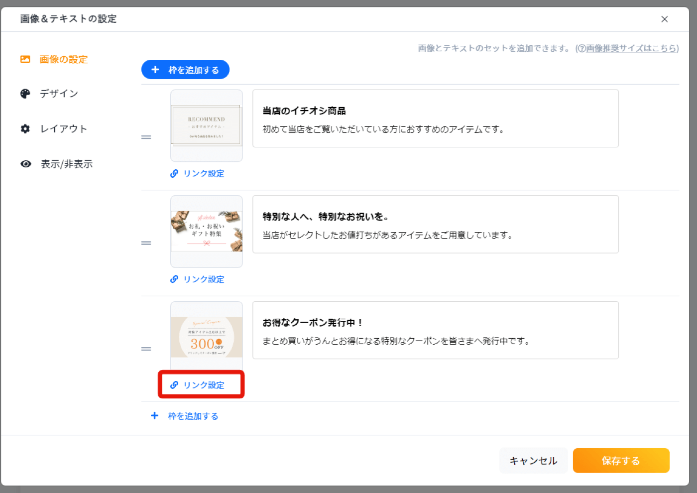Screen dimensions: 697x493
Task: Click 保存する to save settings
Action: tap(621, 461)
